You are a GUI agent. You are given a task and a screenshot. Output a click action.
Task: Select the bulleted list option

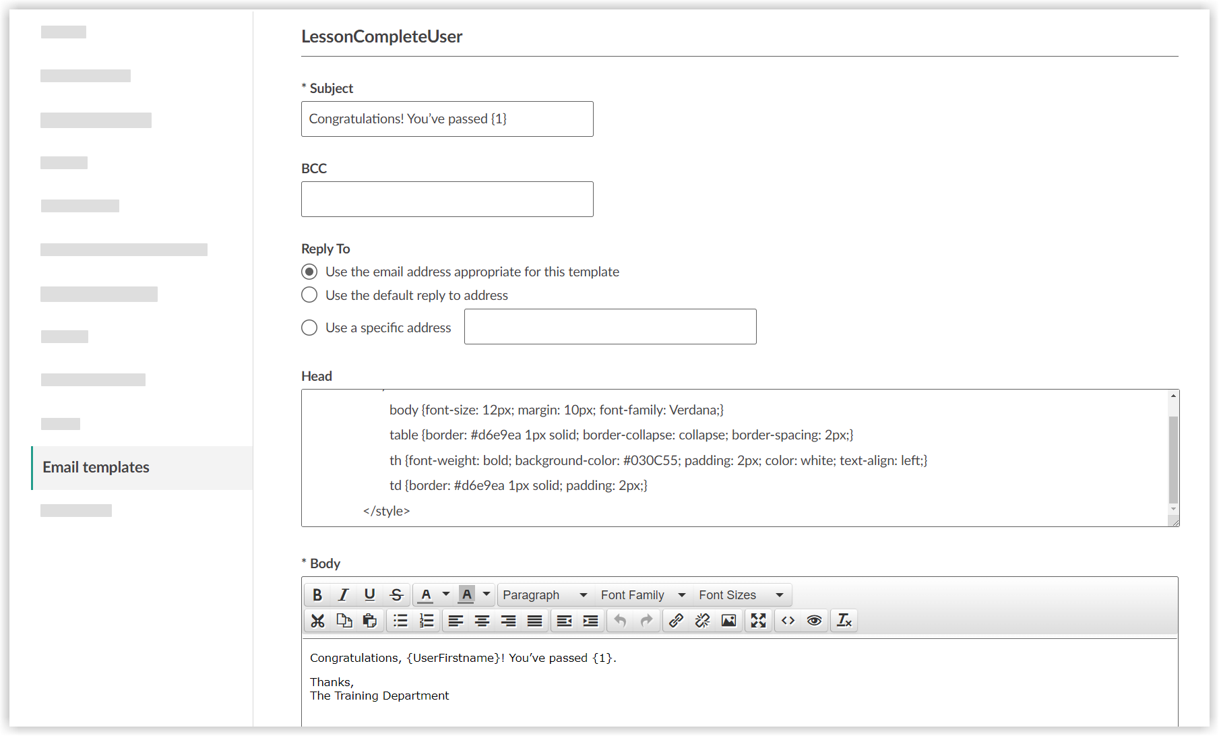click(400, 621)
